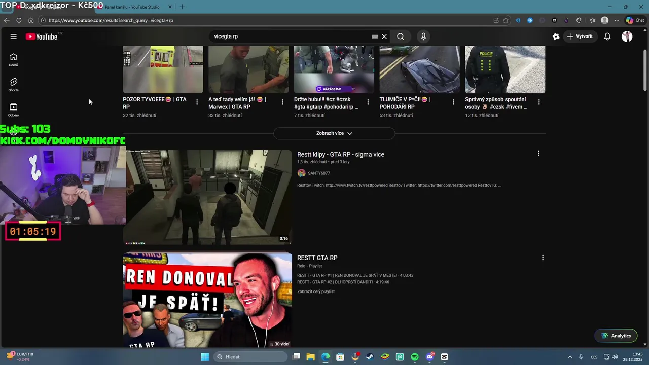This screenshot has width=649, height=365.
Task: Start voice search with microphone
Action: click(423, 36)
